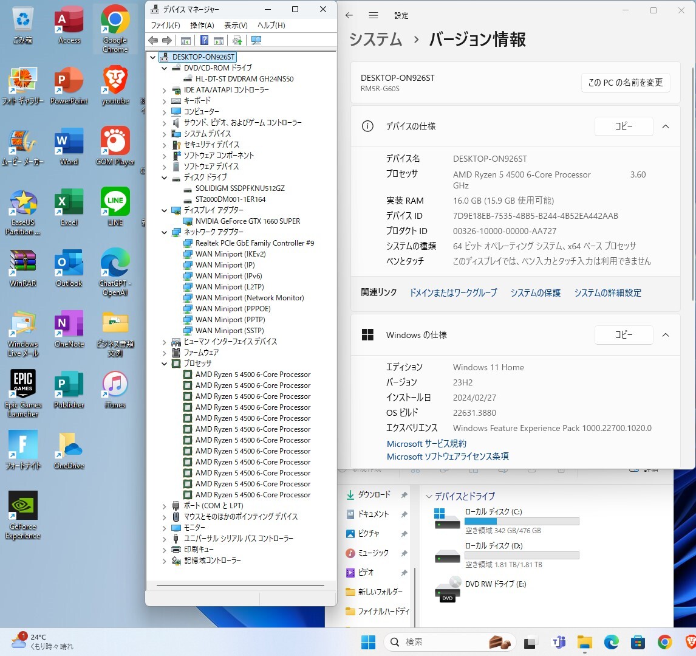Open Microsoft Teams from the taskbar
The width and height of the screenshot is (696, 656).
[558, 642]
